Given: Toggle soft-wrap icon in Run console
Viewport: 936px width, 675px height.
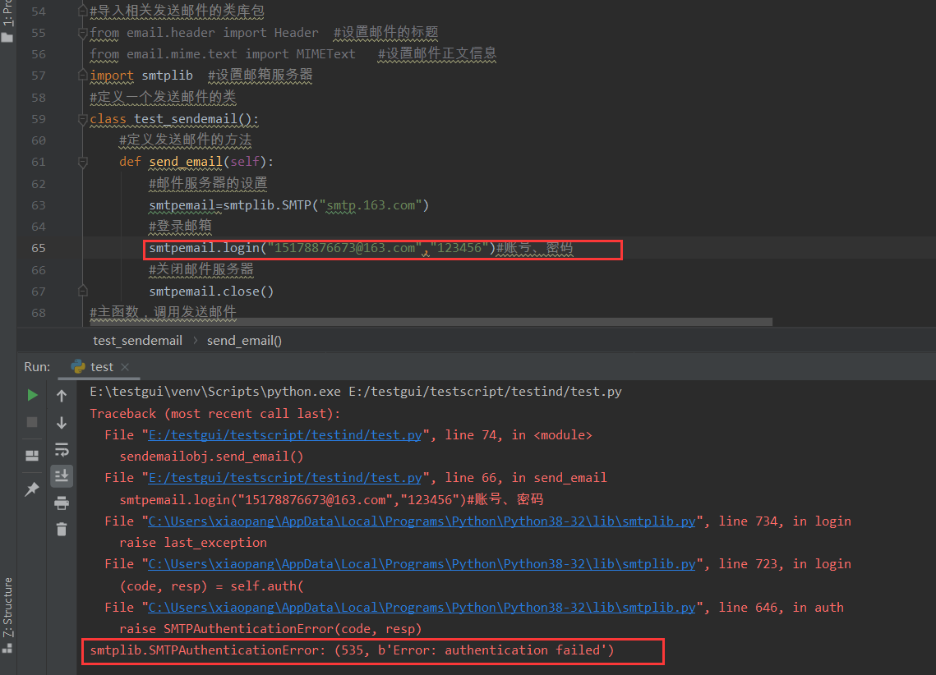Looking at the screenshot, I should point(62,449).
